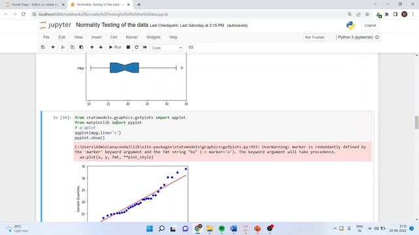Click the qqplot(mpg,line='s') code line

coord(98,133)
